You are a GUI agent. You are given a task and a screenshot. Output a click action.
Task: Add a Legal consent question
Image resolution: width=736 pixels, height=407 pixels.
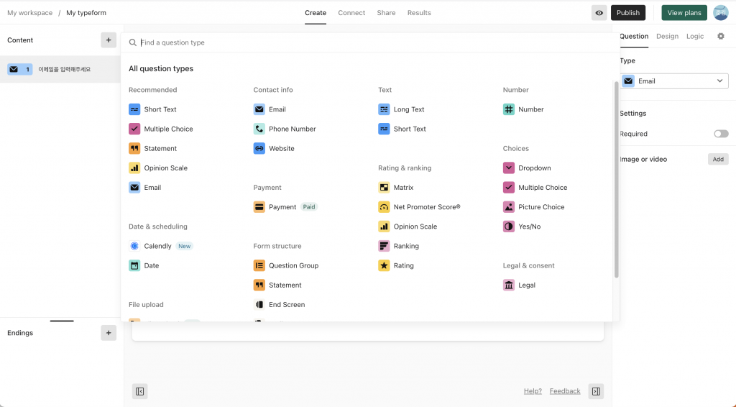pyautogui.click(x=519, y=285)
